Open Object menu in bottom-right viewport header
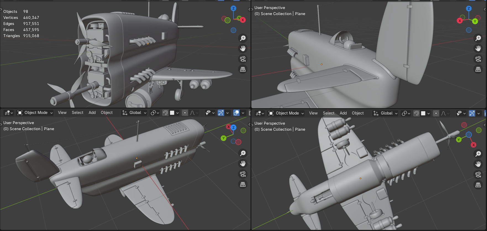 [358, 113]
